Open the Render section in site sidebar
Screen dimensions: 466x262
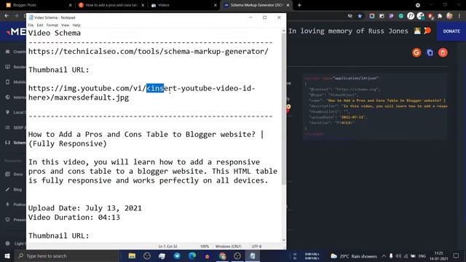click(15, 67)
